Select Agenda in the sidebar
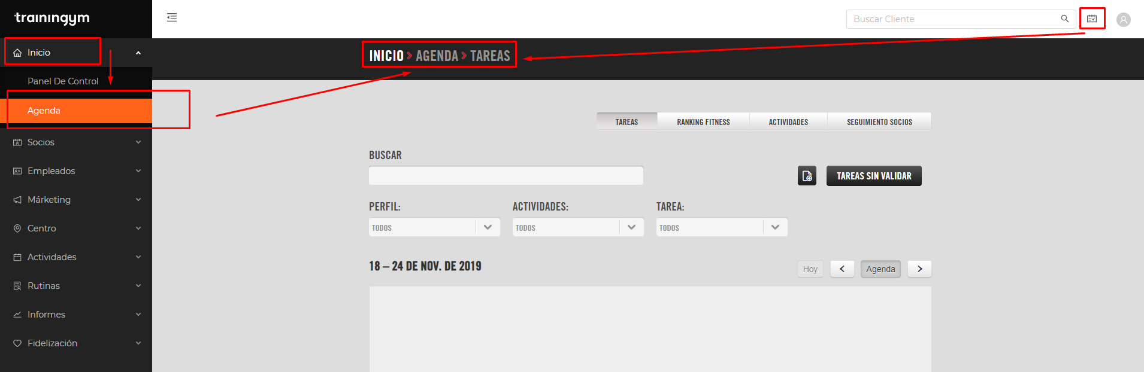1144x372 pixels. [76, 111]
